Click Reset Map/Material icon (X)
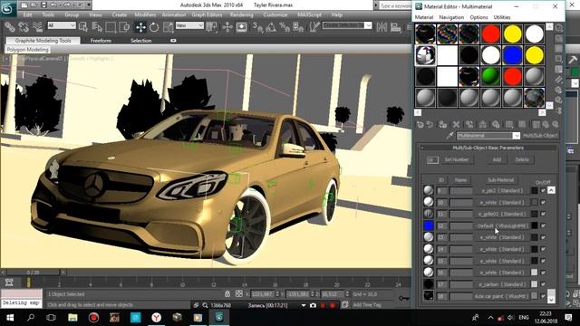Screen dimensions: 580x326 click(x=457, y=125)
